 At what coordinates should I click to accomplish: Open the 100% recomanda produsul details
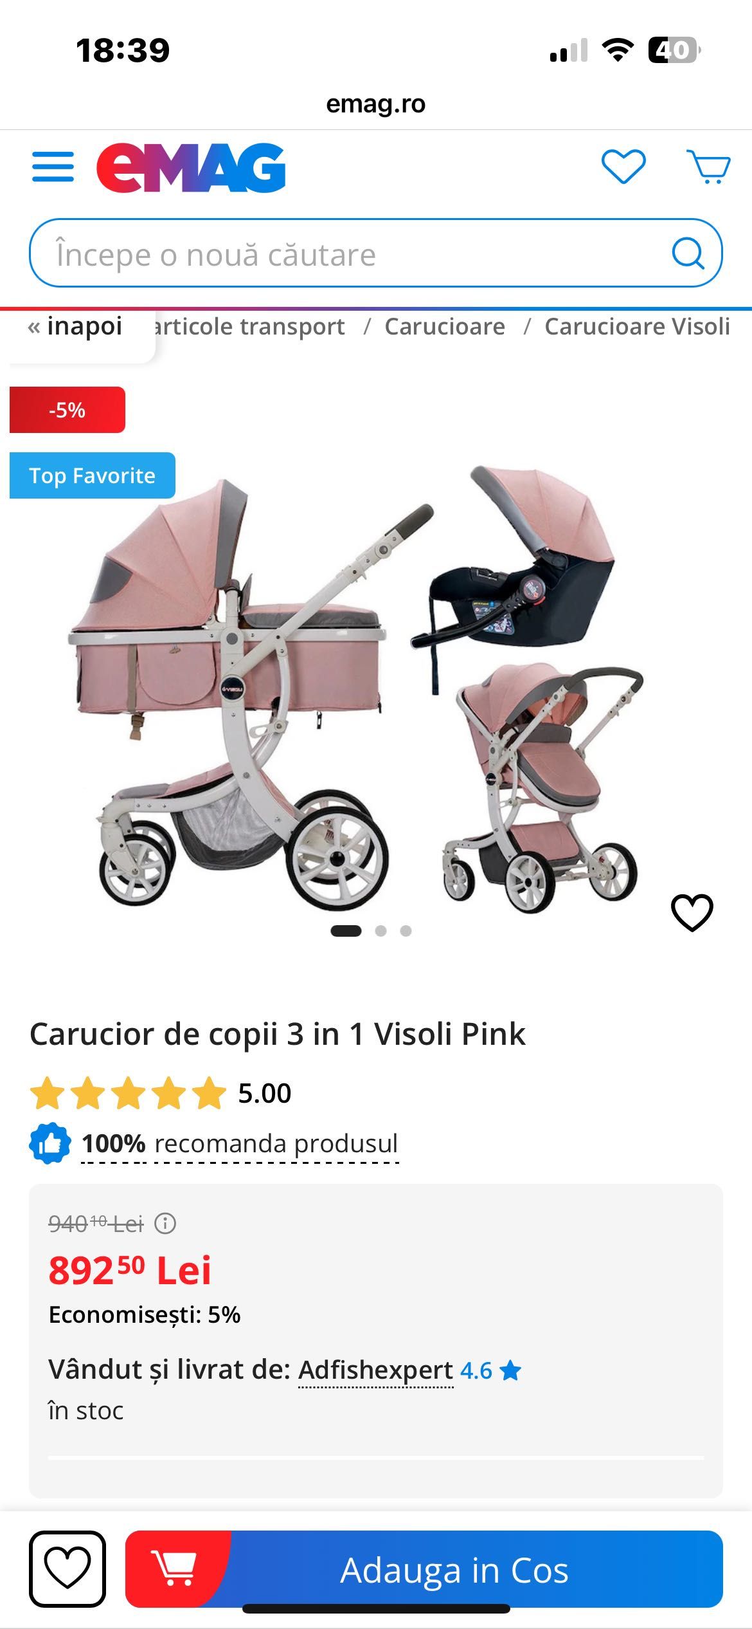[240, 1144]
